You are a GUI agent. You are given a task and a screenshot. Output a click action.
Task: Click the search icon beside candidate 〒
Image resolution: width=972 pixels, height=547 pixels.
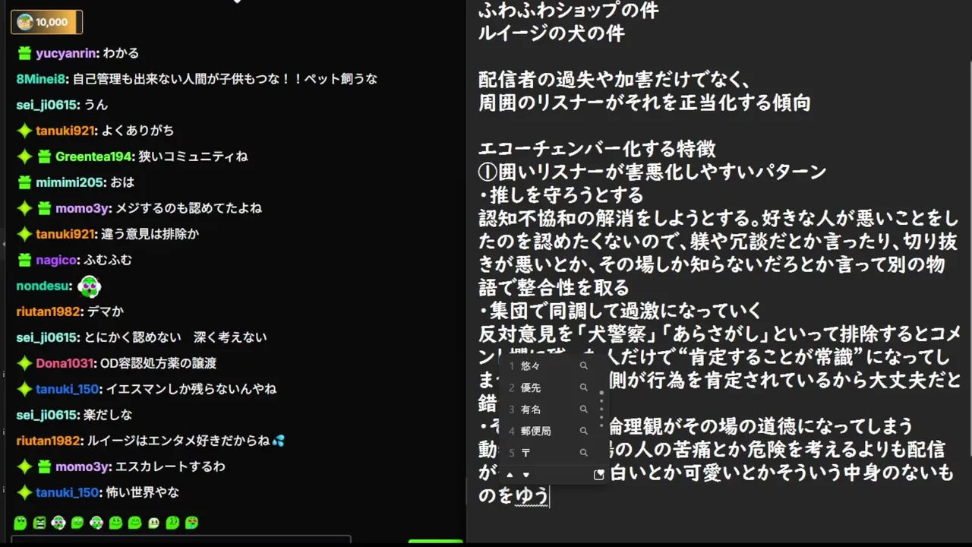pyautogui.click(x=583, y=453)
